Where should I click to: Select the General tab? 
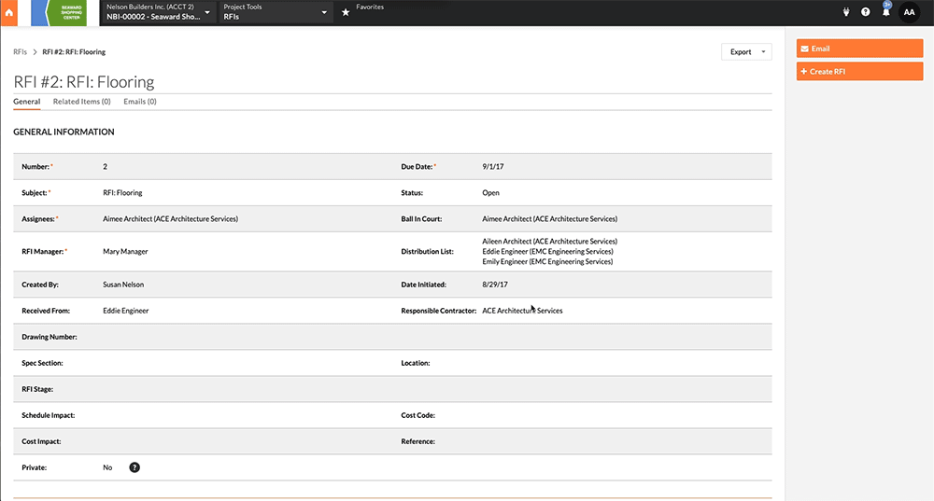(x=26, y=102)
